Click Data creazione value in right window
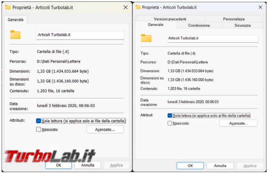267x173 pixels. (193, 102)
